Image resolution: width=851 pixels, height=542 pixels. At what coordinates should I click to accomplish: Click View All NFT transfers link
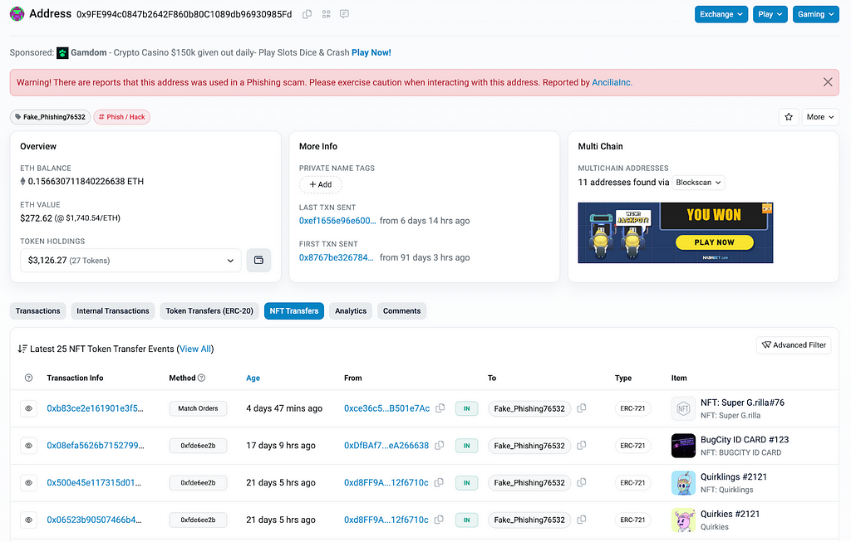195,349
